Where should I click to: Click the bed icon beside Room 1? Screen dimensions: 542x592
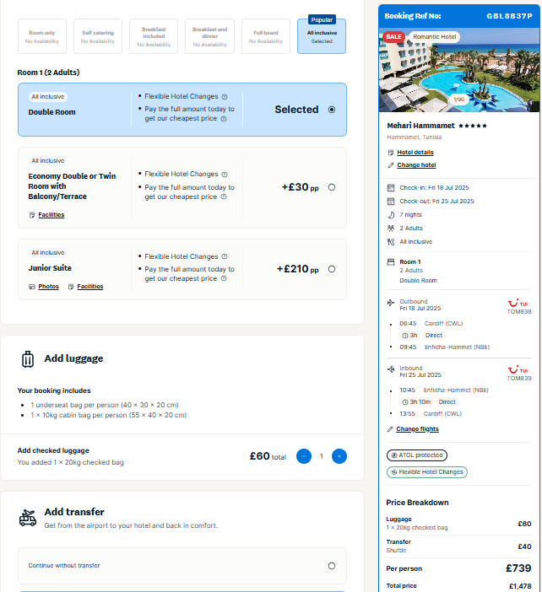(x=391, y=262)
